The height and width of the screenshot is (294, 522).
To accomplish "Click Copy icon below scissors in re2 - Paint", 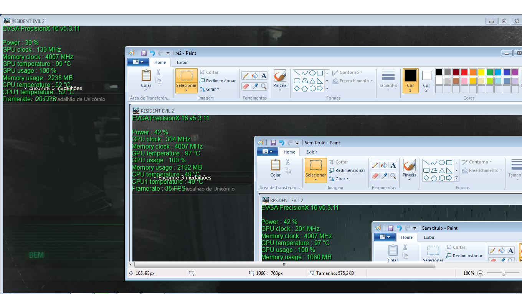I will 158,81.
